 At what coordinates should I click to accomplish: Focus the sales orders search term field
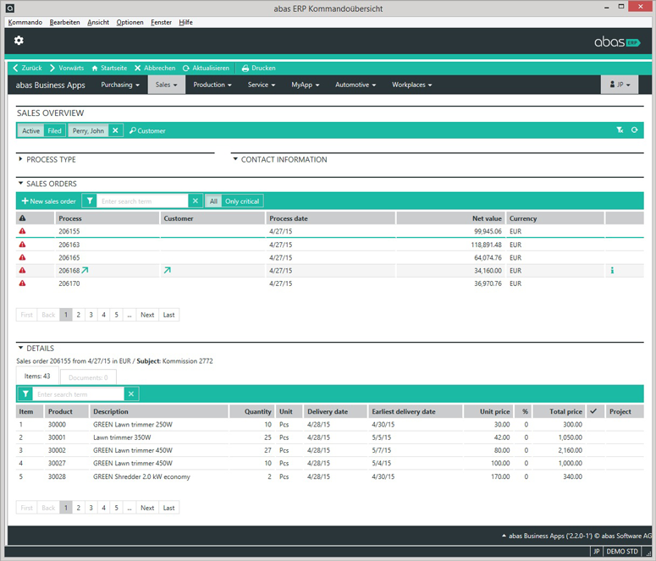143,201
